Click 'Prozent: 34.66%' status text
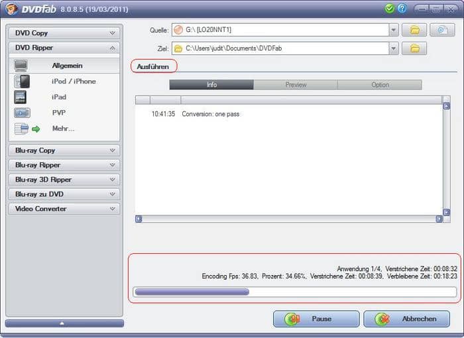Screen dimensions: 464x338 pyautogui.click(x=284, y=276)
